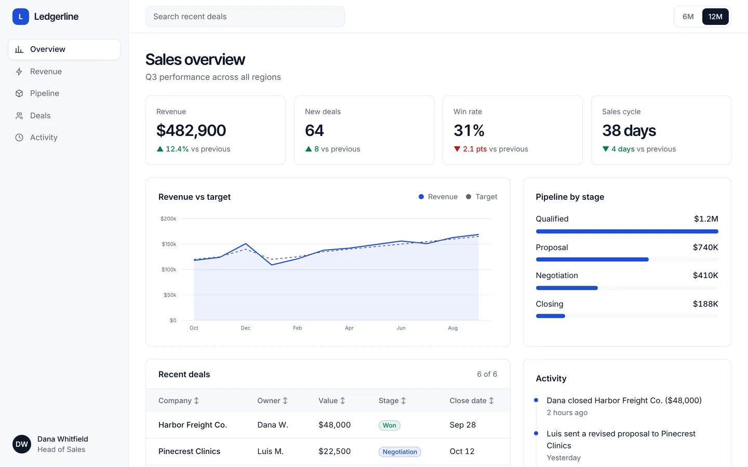Toggle Revenue series in chart legend
748x467 pixels.
438,197
